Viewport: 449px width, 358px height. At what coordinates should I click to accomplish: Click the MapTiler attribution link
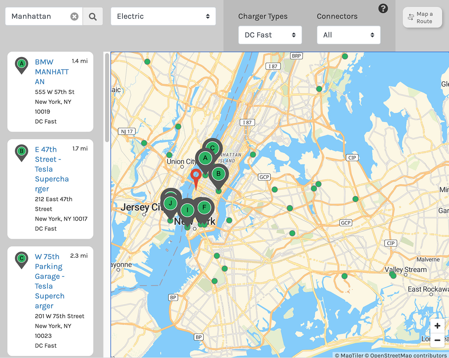pos(349,355)
